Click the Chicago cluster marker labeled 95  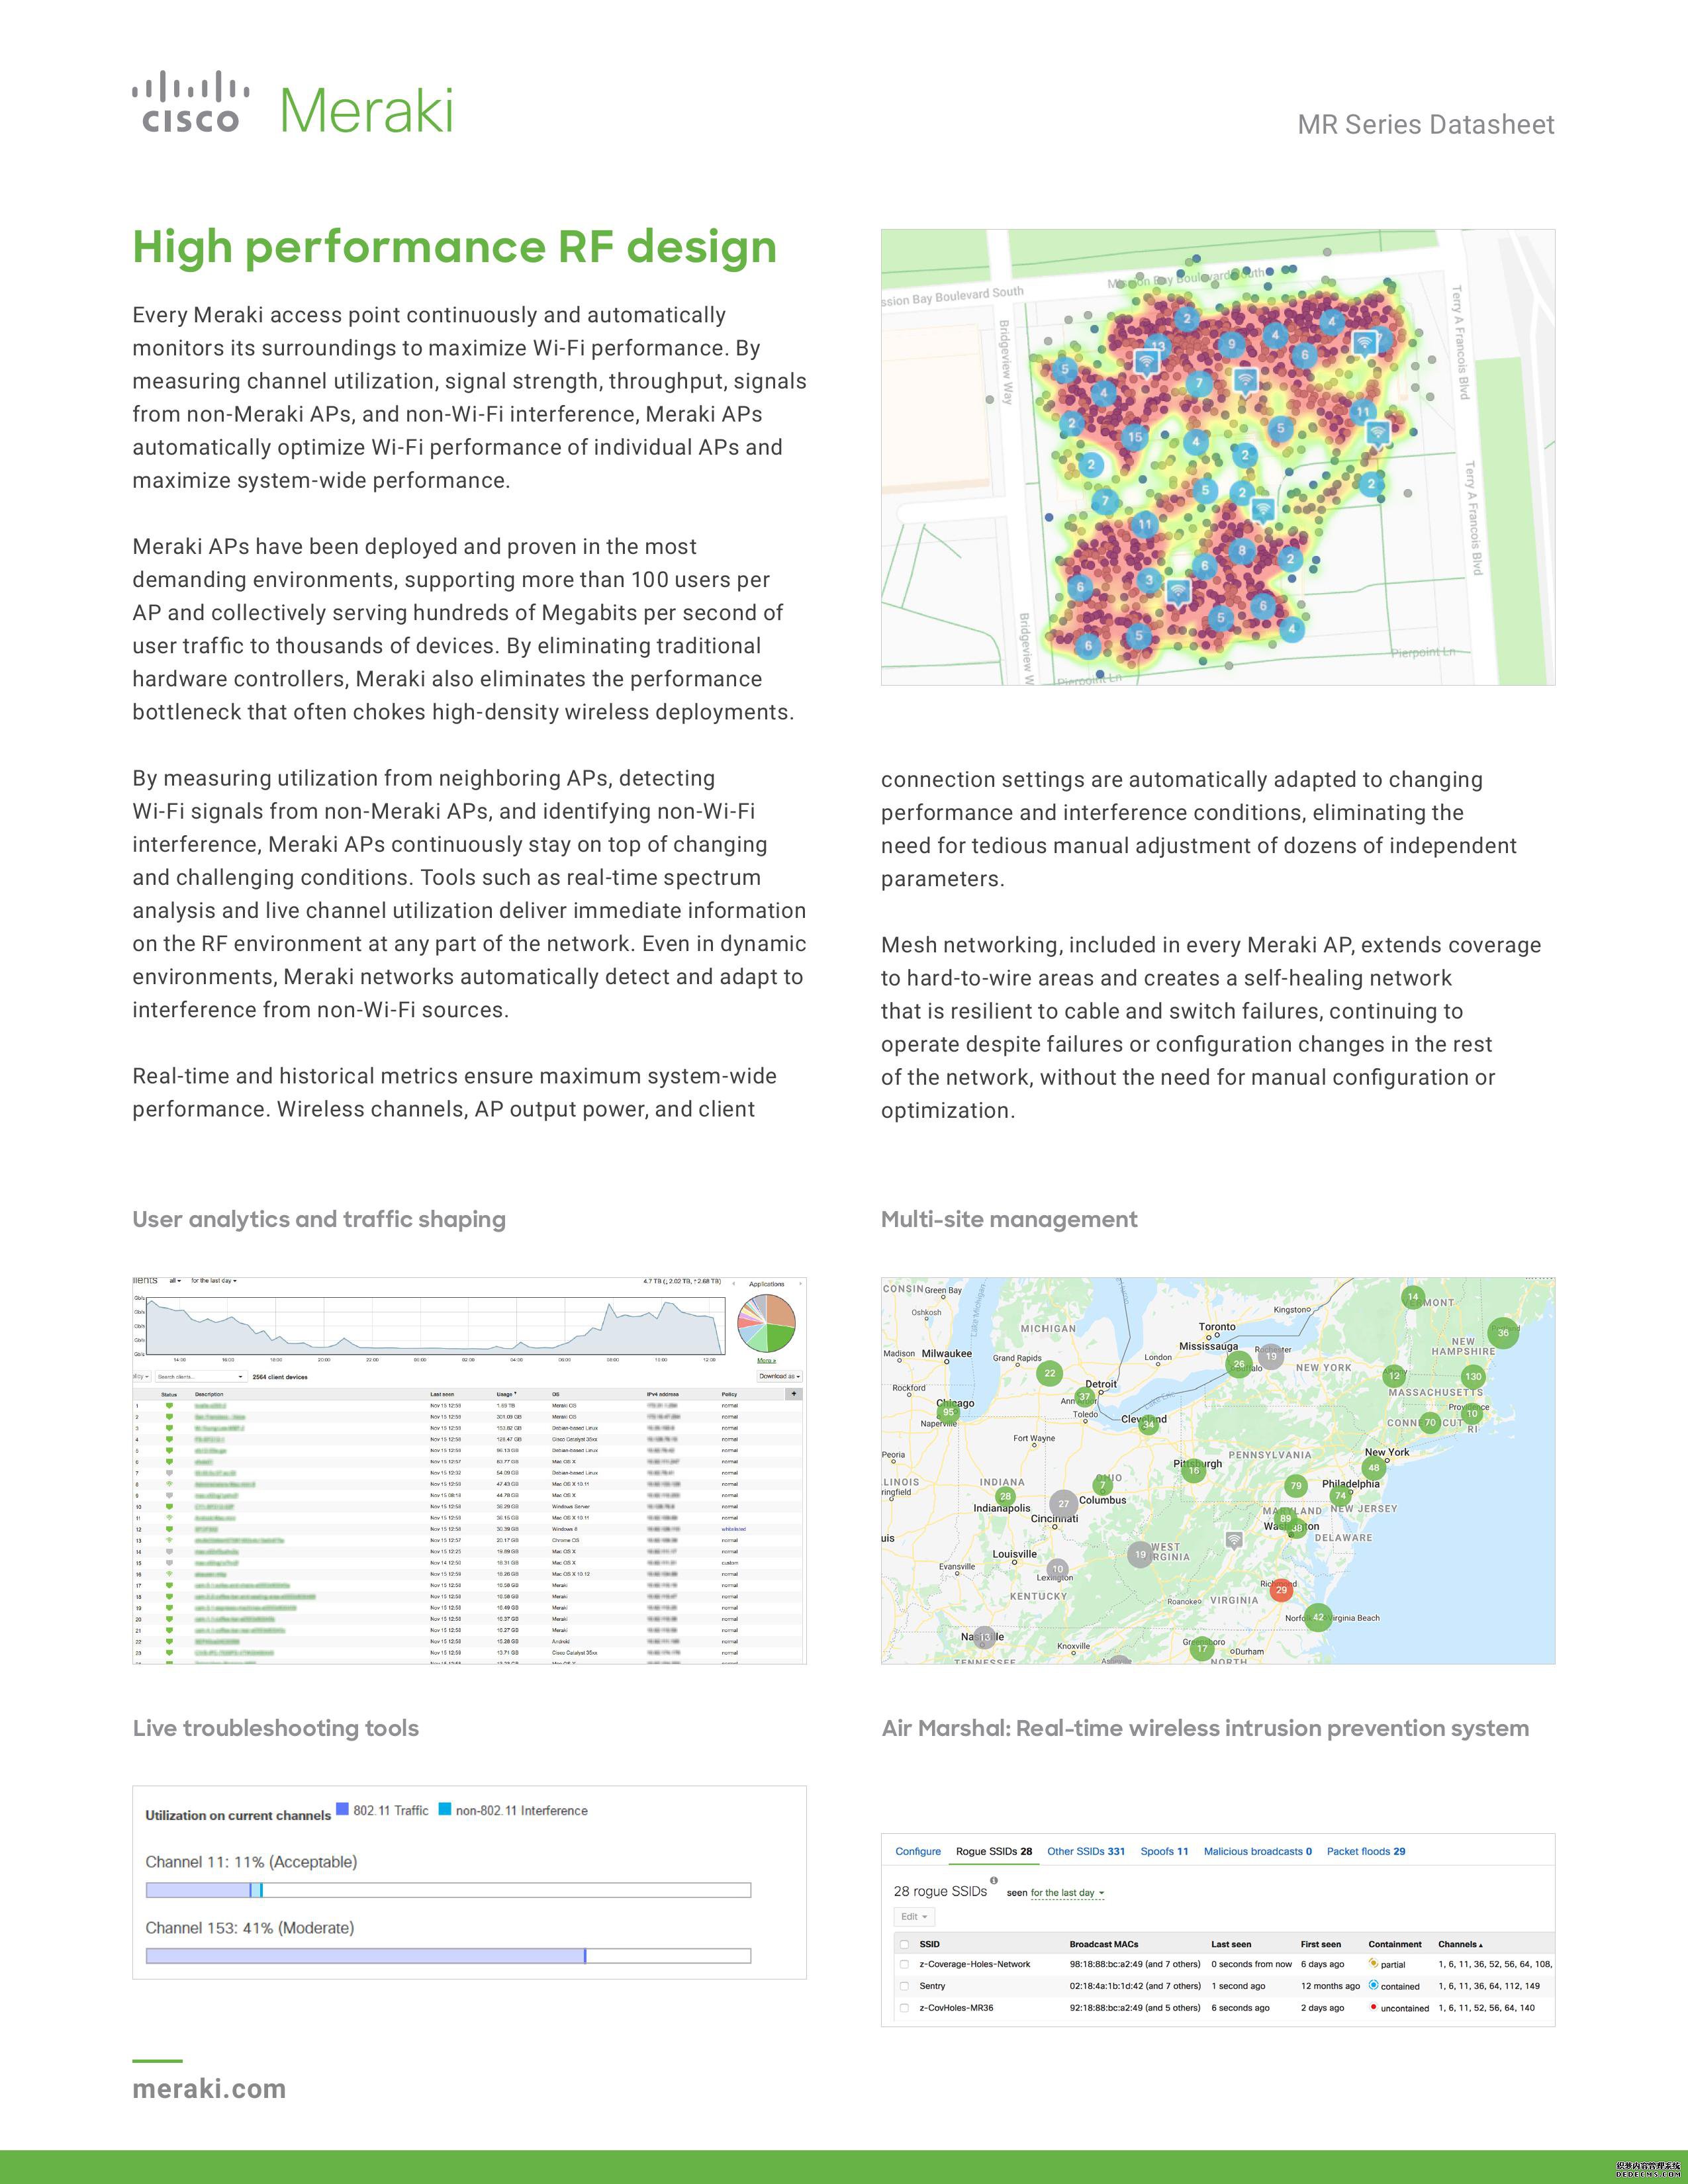(x=948, y=1413)
